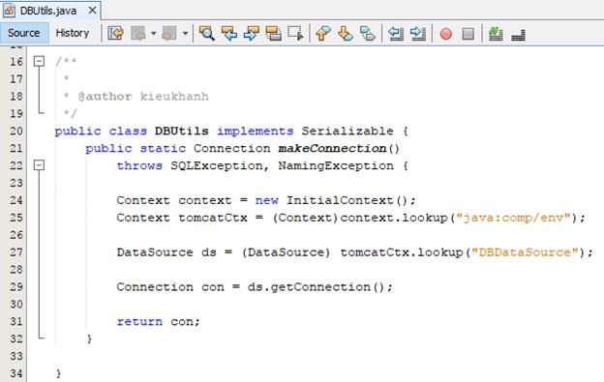Click the string "DBDataSource"

coord(525,252)
